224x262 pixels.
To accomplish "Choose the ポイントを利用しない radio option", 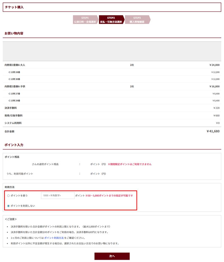I will tap(8, 206).
